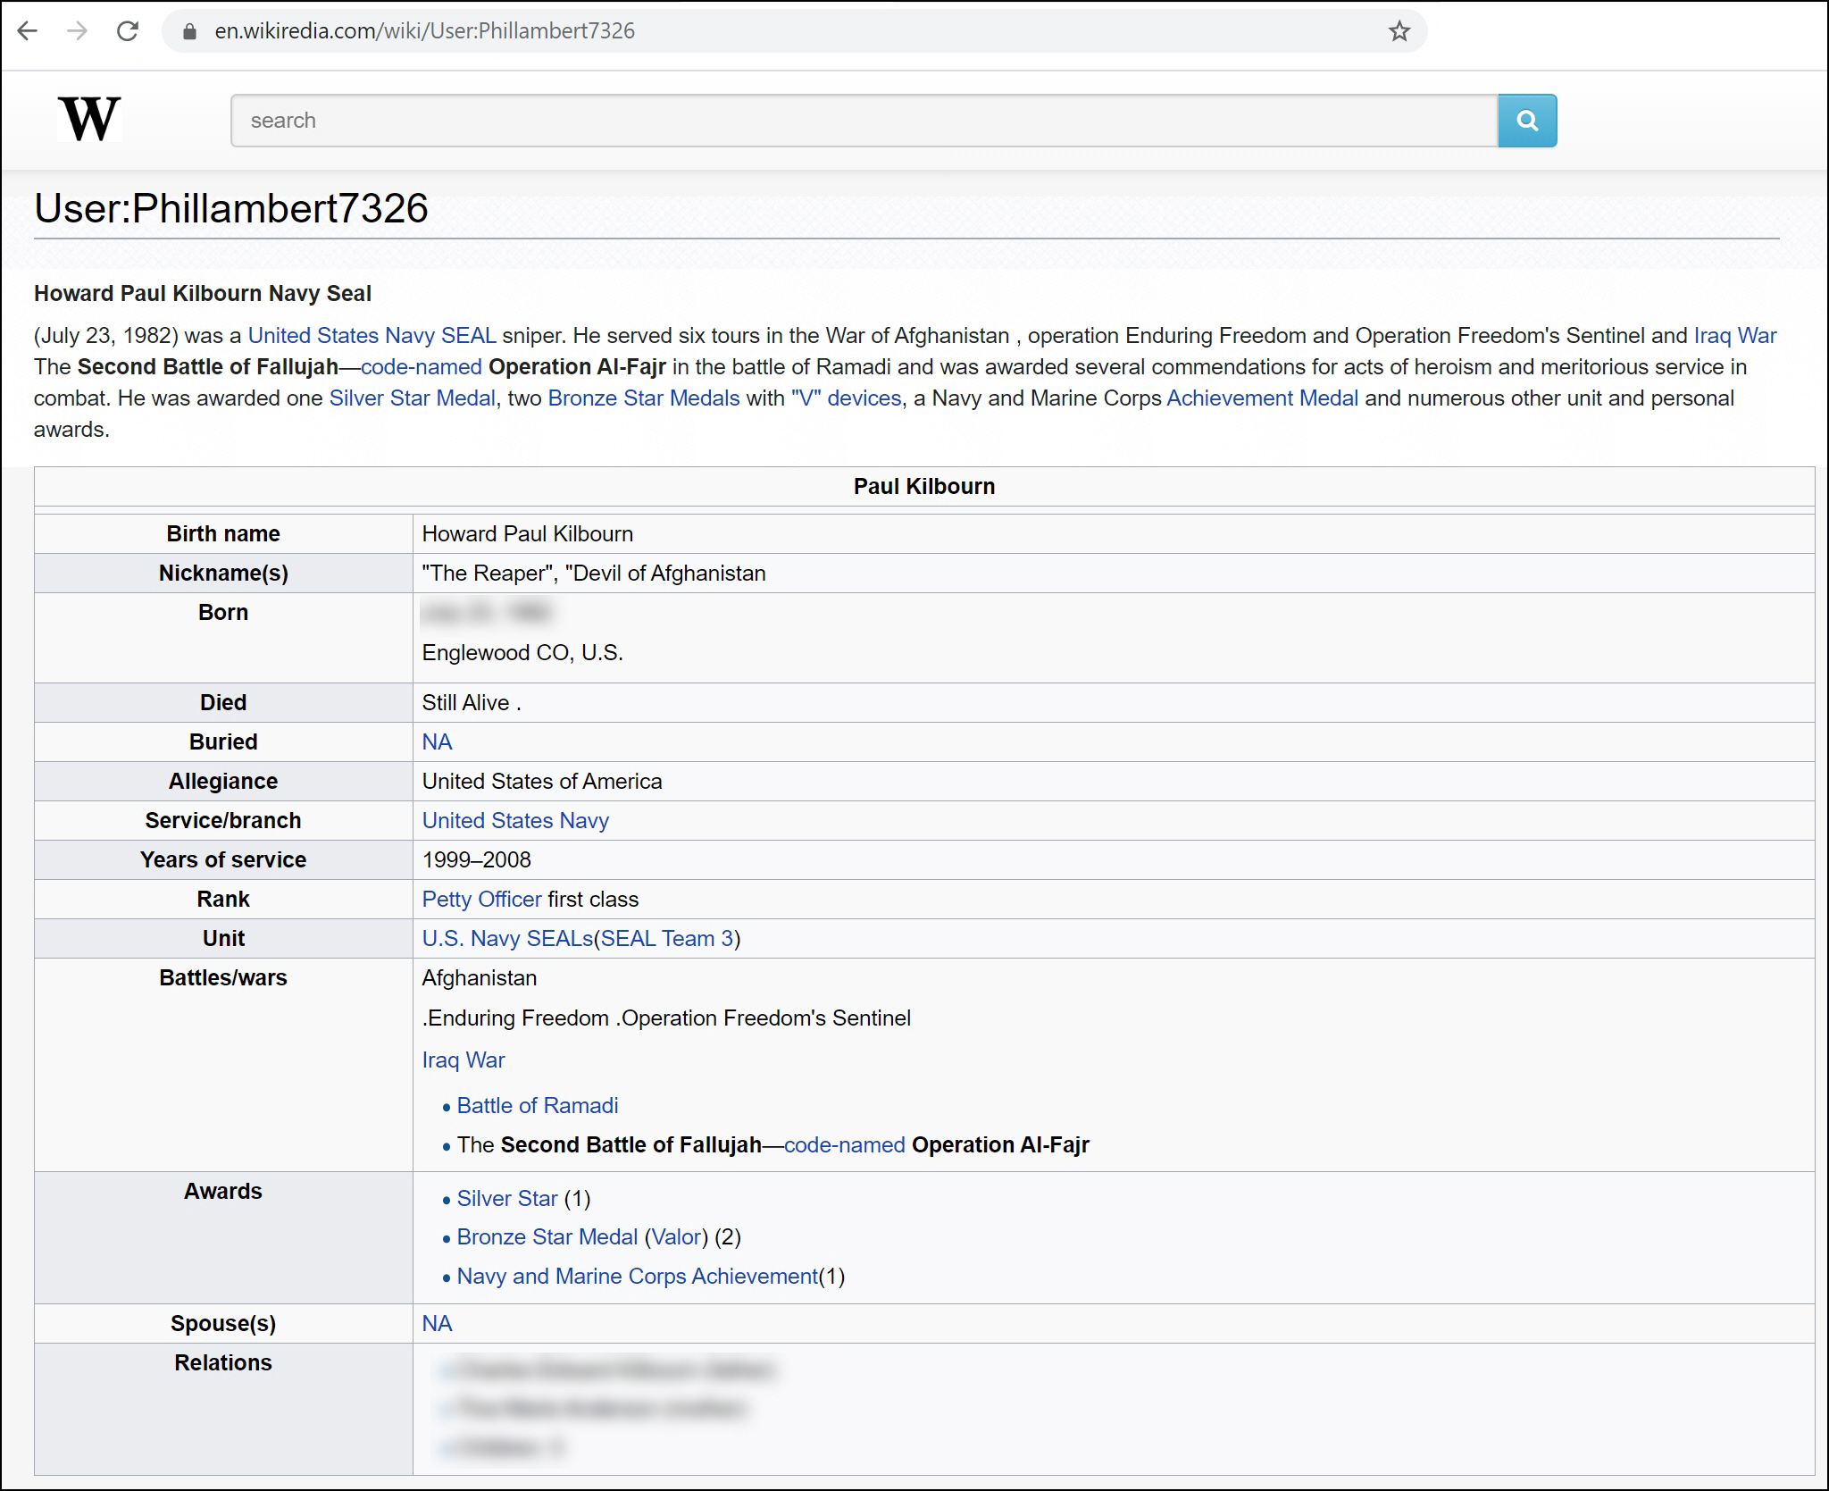Viewport: 1829px width, 1491px height.
Task: Open the "V" devices link
Action: pyautogui.click(x=846, y=398)
